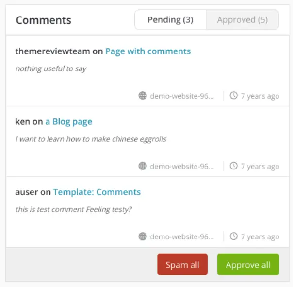Click clock icon on ken's comment
This screenshot has width=293, height=287.
pos(234,166)
